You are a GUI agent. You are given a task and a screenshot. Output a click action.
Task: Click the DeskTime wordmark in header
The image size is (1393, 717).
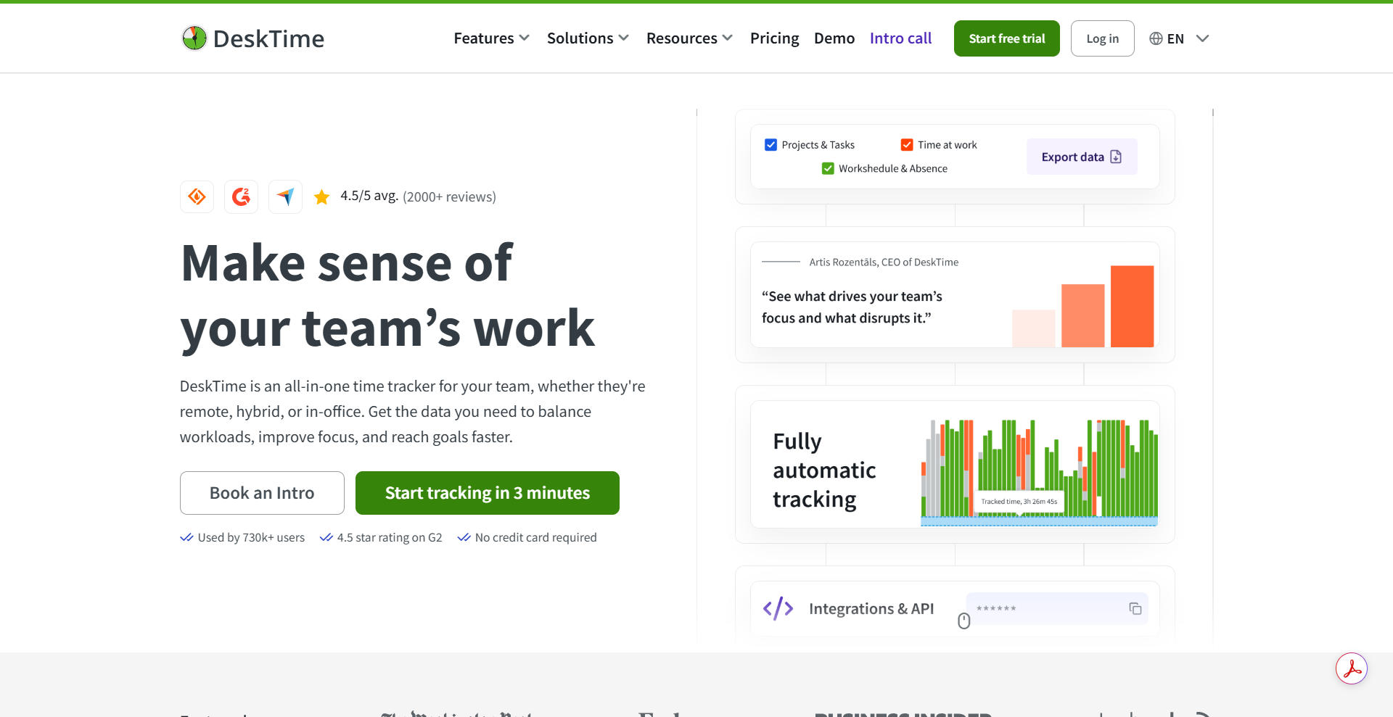pyautogui.click(x=268, y=38)
